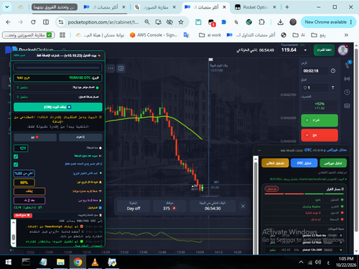This screenshot has width=359, height=269.
Task: Click the bot panel sell test button
Action: (35, 137)
